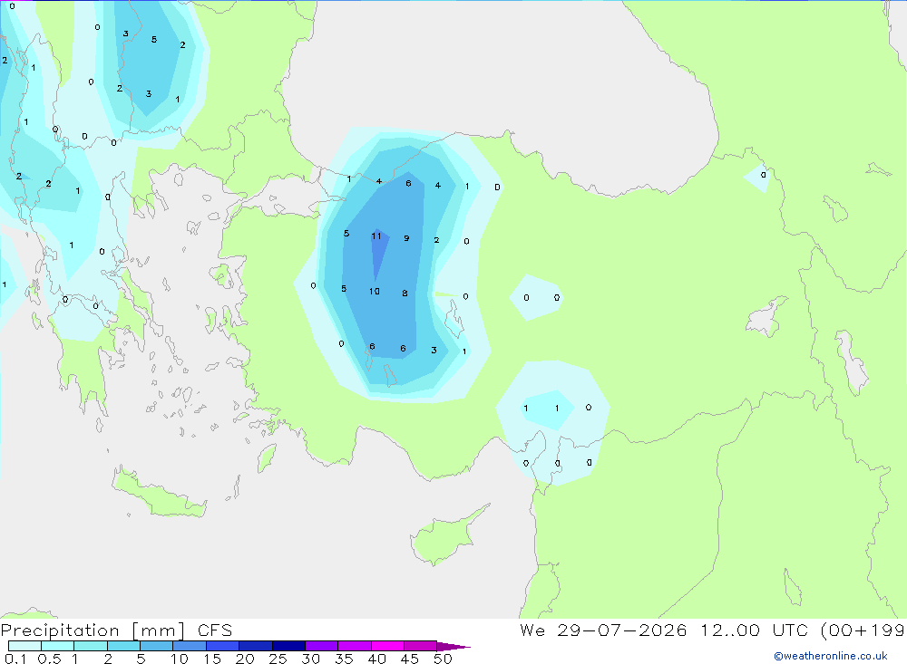Click the 'Precipitation [mm]' title text
This screenshot has width=907, height=664.
pyautogui.click(x=93, y=630)
